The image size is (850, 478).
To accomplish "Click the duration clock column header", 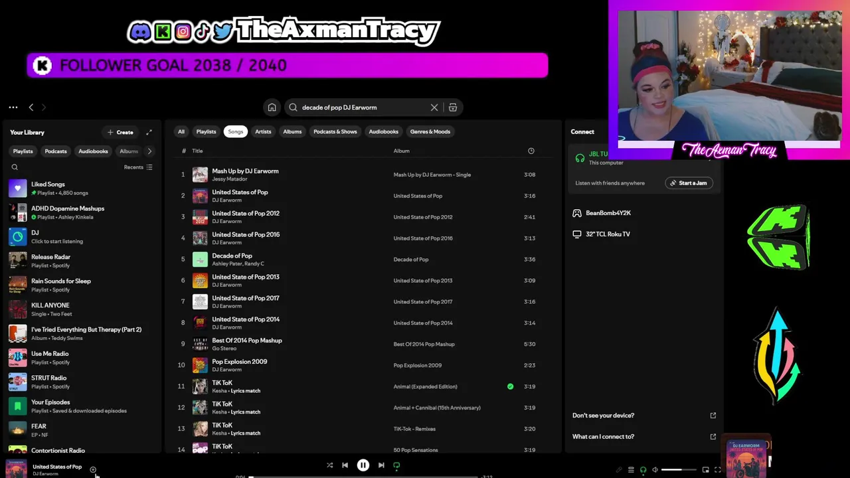I will pyautogui.click(x=531, y=151).
